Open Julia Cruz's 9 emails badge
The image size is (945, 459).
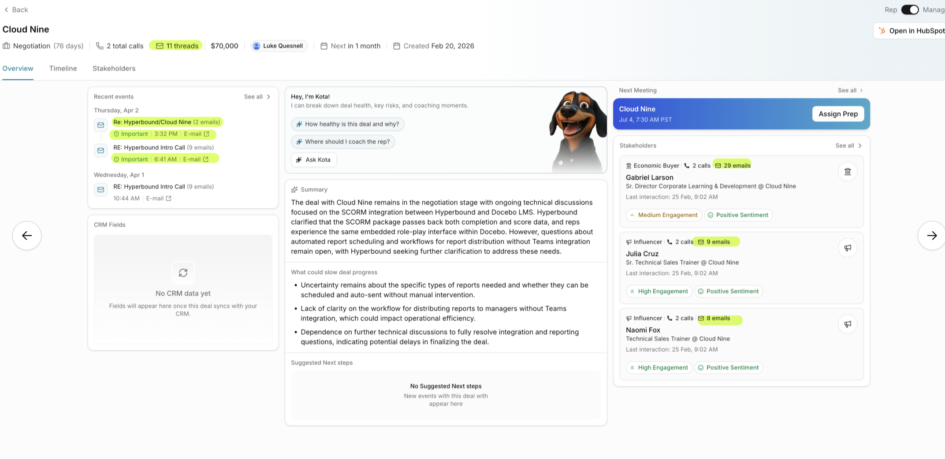[x=715, y=242]
